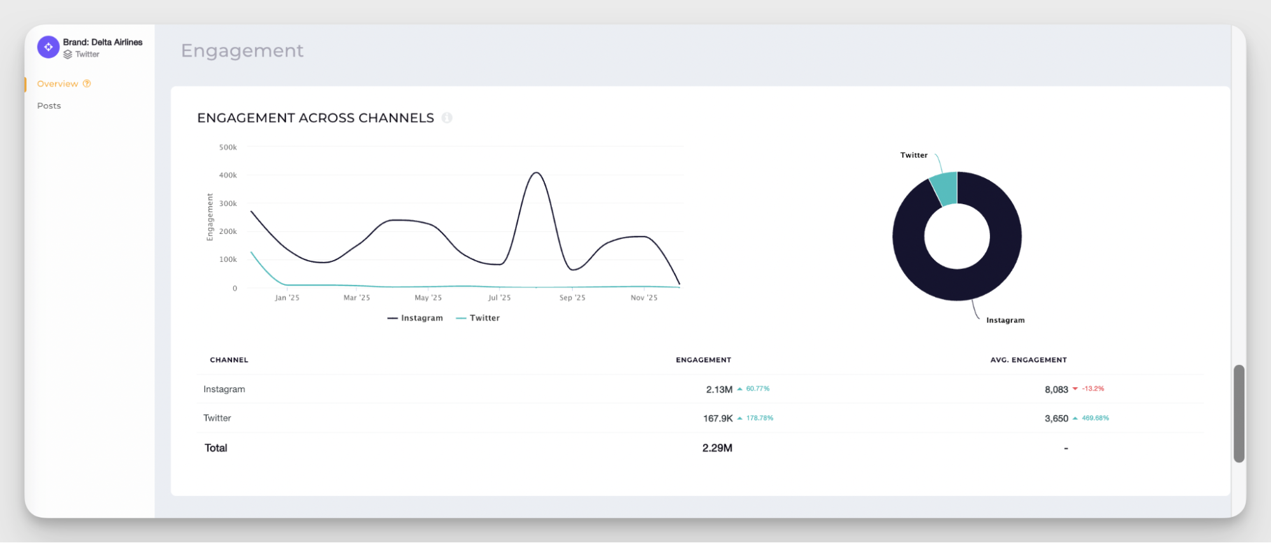1271x543 pixels.
Task: Click the Total row label
Action: pyautogui.click(x=216, y=448)
